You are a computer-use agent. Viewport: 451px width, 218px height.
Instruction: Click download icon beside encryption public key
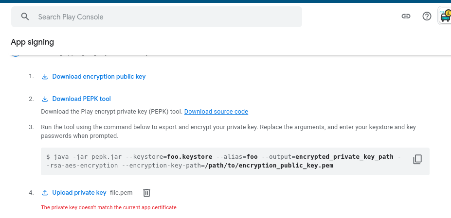click(45, 77)
